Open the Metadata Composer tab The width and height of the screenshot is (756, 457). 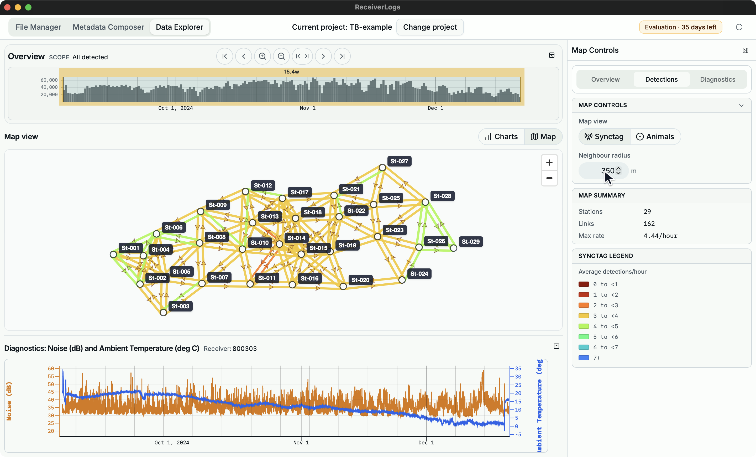point(108,27)
